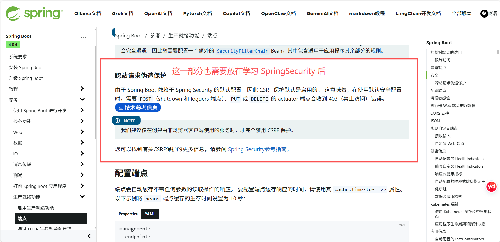The width and height of the screenshot is (500, 242).
Task: Click the 4.0.4 version badge
Action: point(13,44)
